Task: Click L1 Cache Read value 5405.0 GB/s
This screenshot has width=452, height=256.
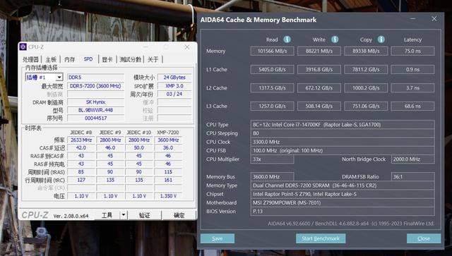Action: tap(272, 69)
